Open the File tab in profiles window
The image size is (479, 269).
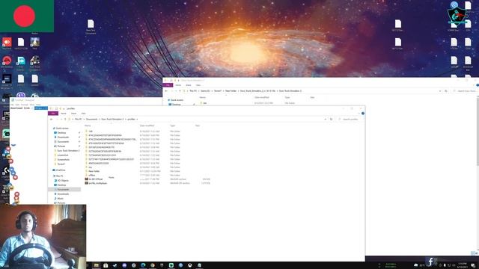(53, 114)
